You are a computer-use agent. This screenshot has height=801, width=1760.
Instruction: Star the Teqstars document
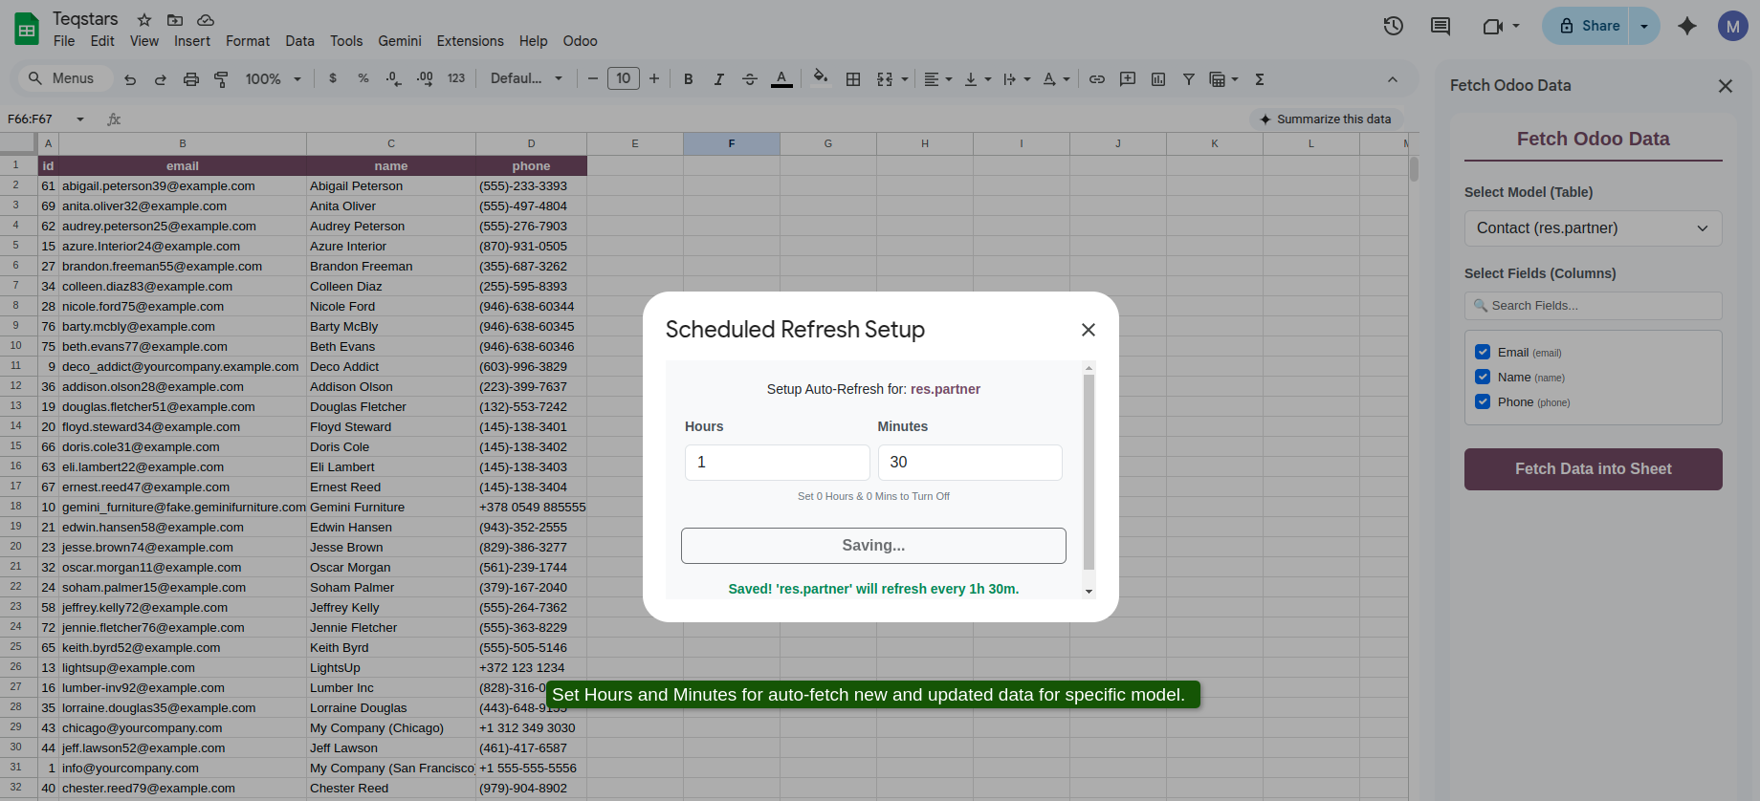[144, 19]
